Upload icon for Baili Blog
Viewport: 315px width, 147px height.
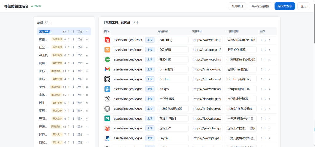[150, 40]
